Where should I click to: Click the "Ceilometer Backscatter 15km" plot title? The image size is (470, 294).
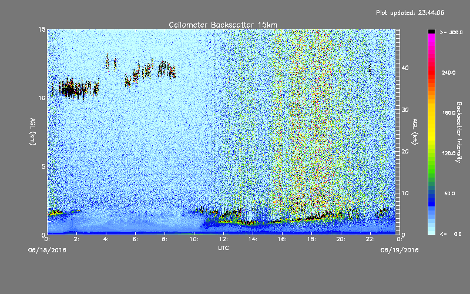click(x=223, y=25)
